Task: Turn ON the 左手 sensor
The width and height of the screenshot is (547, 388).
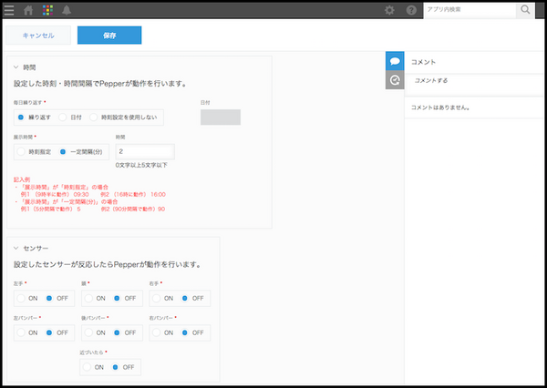Action: point(23,298)
